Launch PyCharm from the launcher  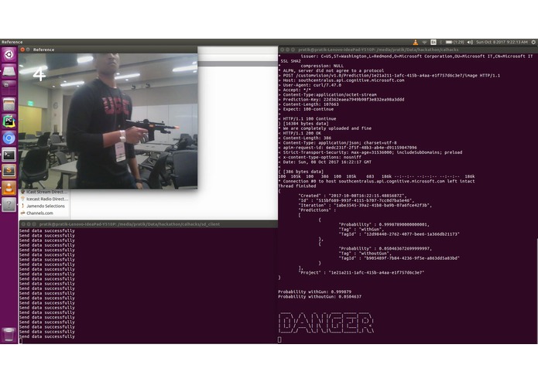click(x=9, y=121)
